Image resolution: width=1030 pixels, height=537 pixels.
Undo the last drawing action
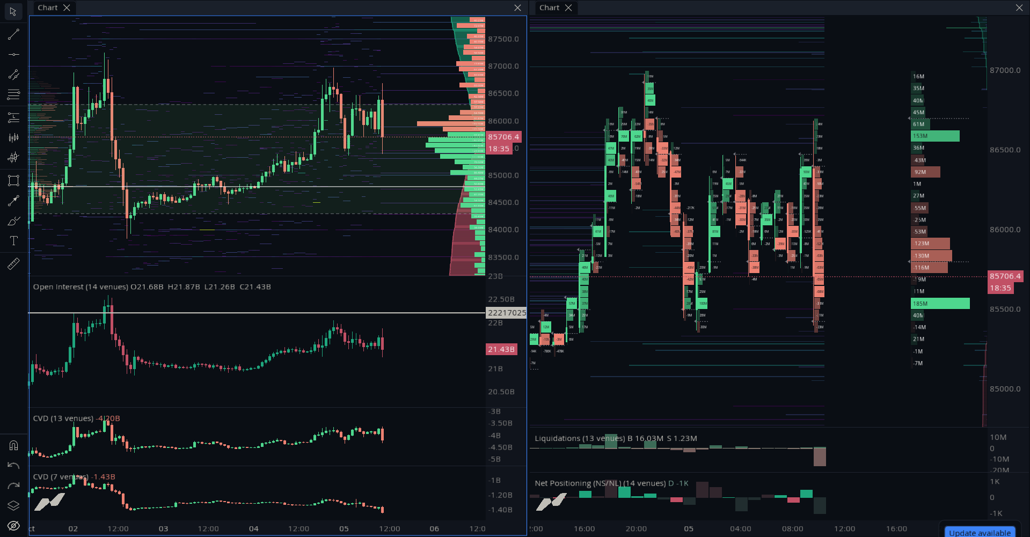pos(13,466)
